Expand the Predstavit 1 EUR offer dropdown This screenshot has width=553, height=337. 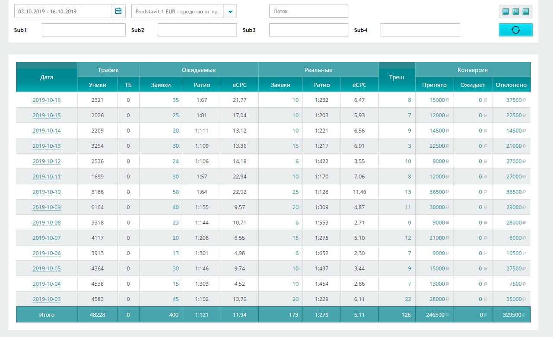click(230, 12)
